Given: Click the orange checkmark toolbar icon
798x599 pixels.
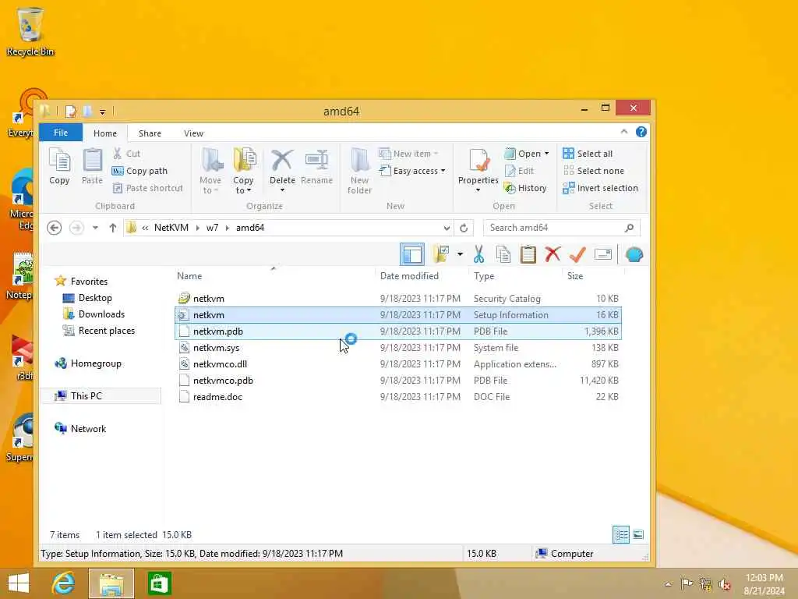Looking at the screenshot, I should (x=577, y=254).
